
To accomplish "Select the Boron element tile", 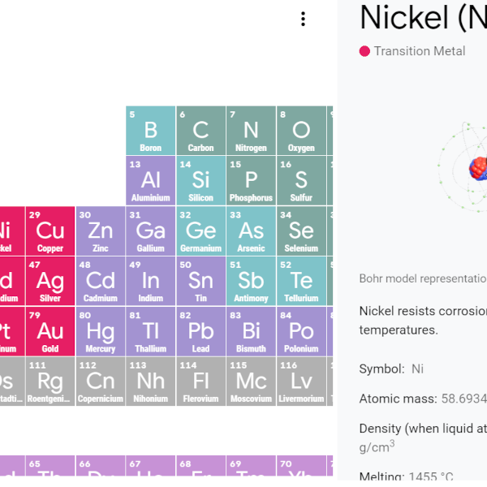I will point(151,131).
